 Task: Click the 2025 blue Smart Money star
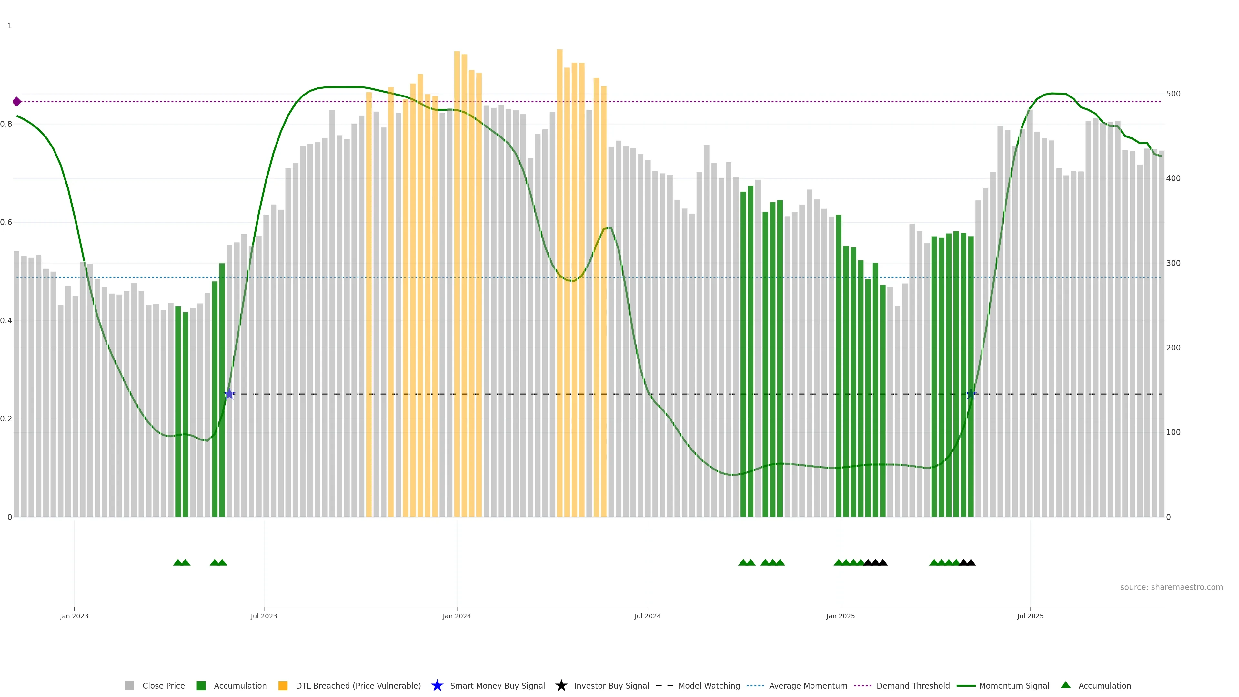coord(971,394)
